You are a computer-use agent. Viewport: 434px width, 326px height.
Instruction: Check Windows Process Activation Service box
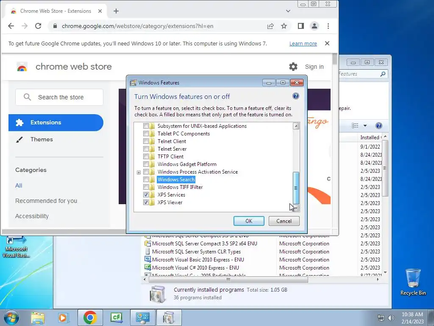pos(146,172)
